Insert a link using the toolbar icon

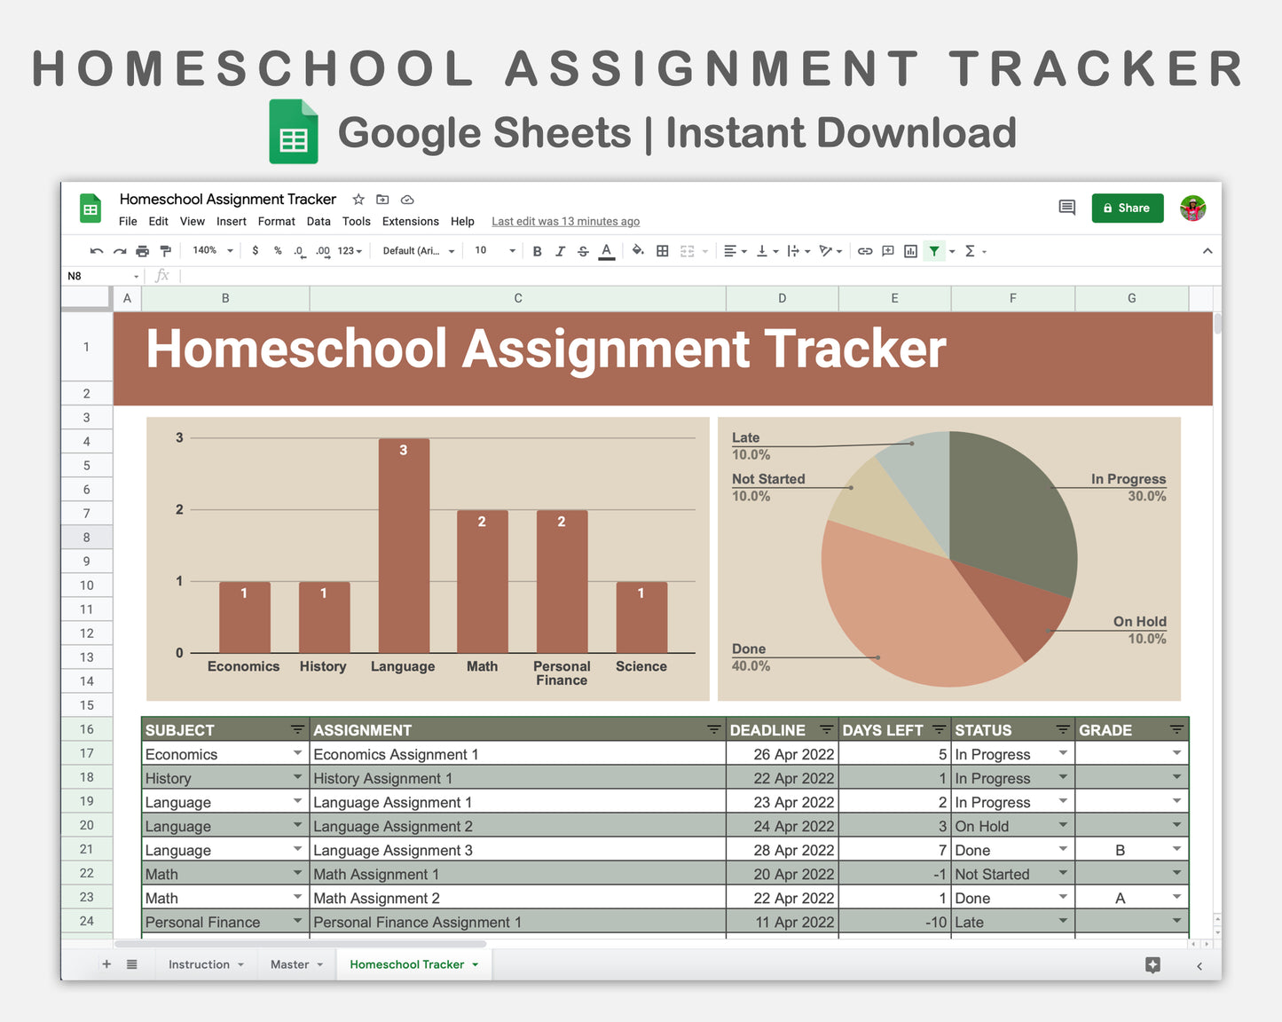click(865, 250)
